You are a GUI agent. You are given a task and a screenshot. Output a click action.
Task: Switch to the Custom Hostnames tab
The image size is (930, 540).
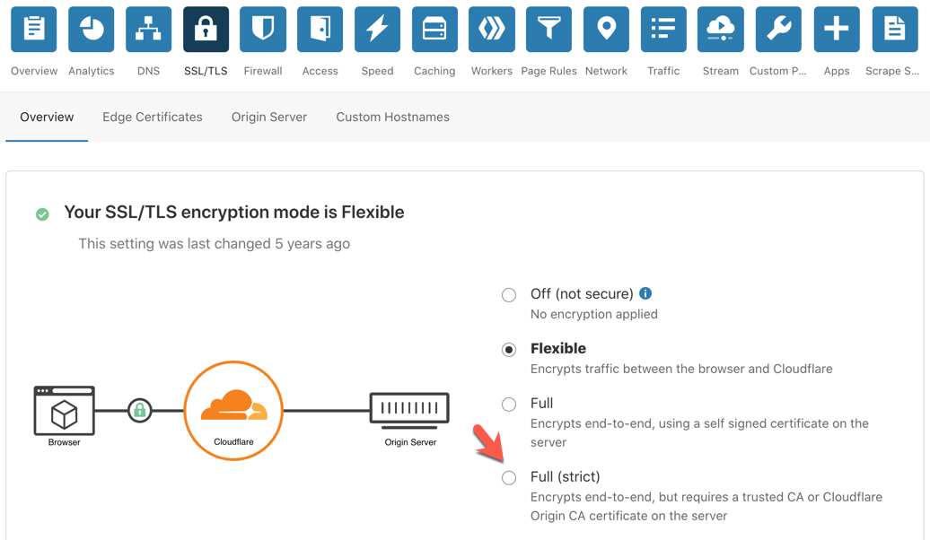(x=392, y=117)
